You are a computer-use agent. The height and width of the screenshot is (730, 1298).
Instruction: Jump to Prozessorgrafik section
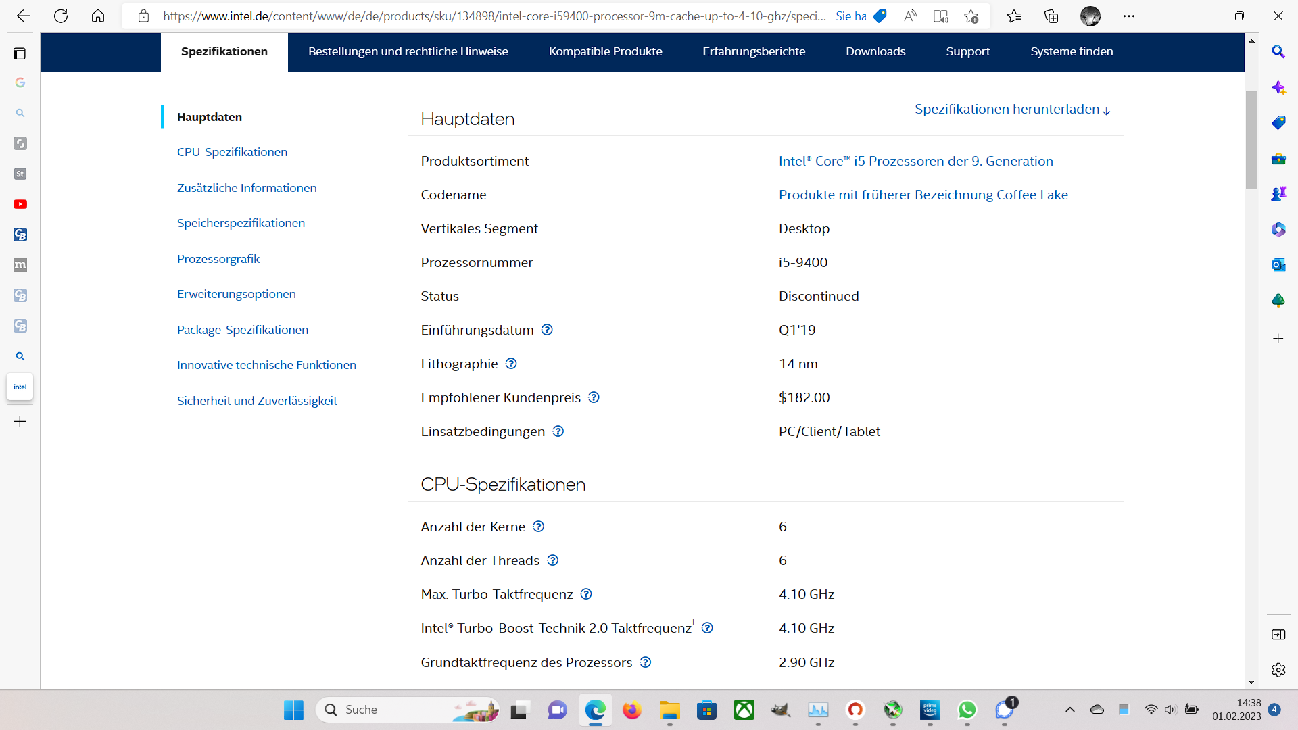tap(218, 259)
